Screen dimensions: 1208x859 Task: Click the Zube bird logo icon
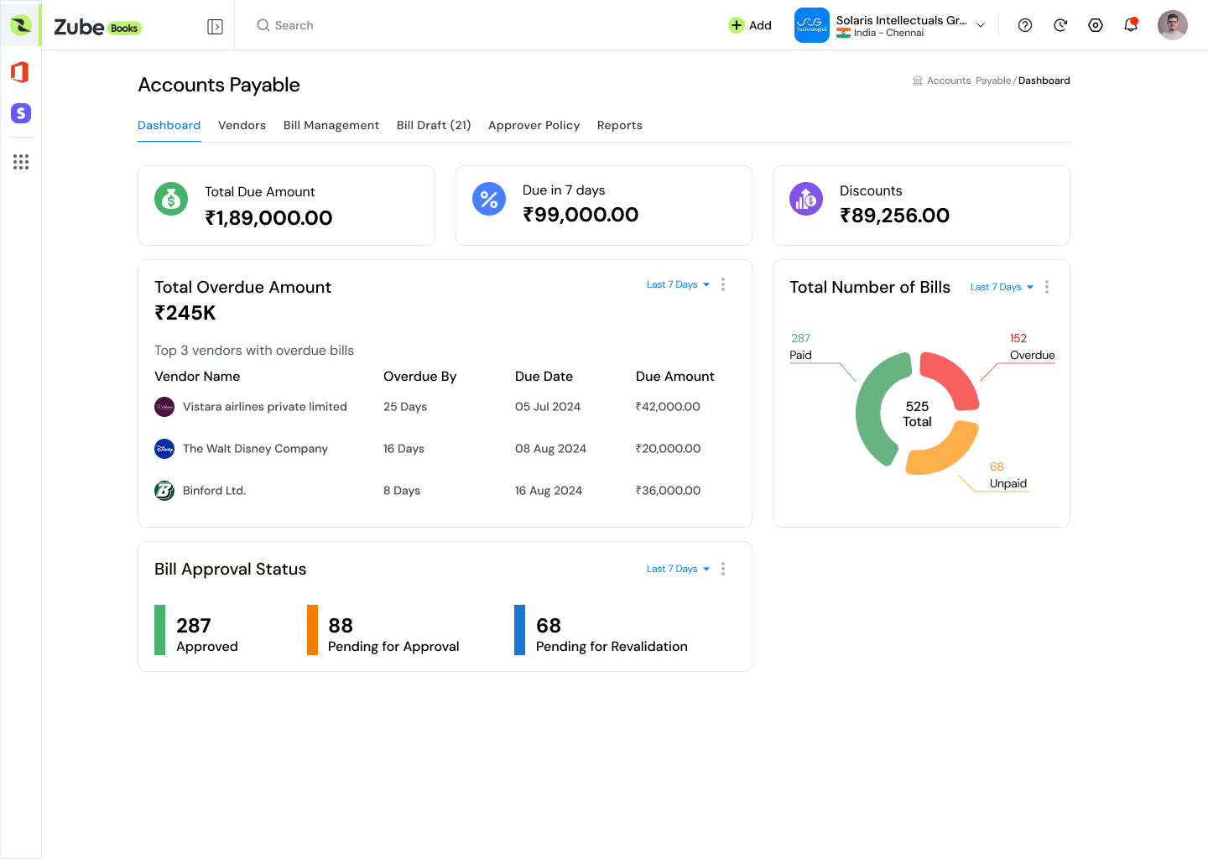[21, 24]
